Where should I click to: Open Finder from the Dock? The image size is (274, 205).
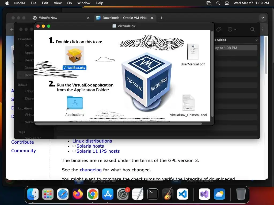click(33, 194)
